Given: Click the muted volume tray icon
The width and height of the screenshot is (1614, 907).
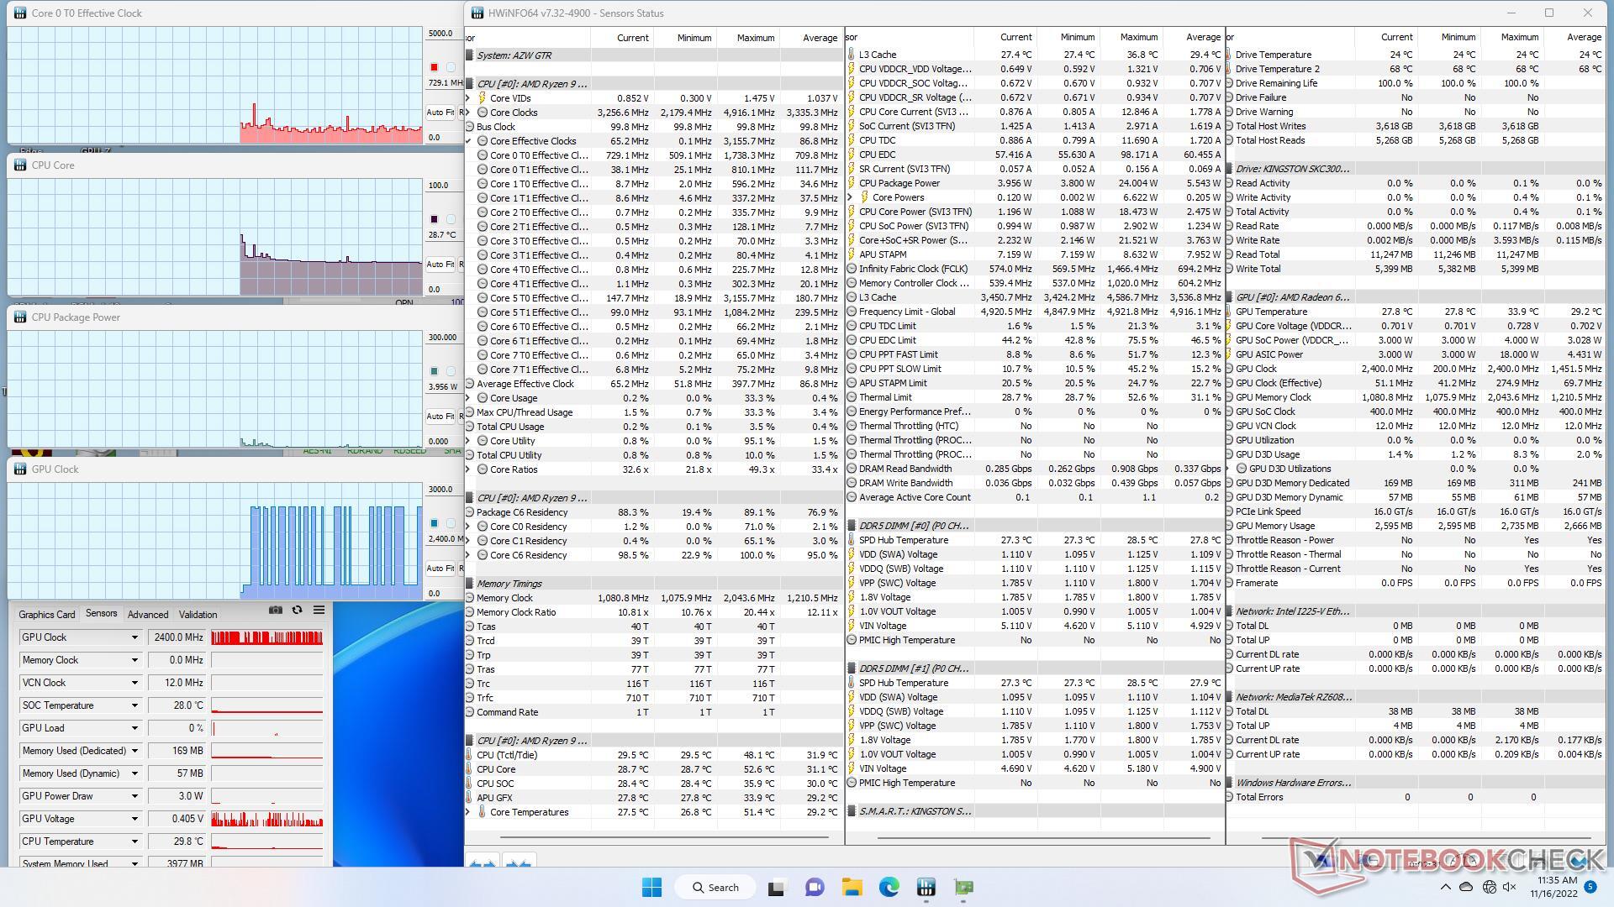Looking at the screenshot, I should click(x=1509, y=887).
